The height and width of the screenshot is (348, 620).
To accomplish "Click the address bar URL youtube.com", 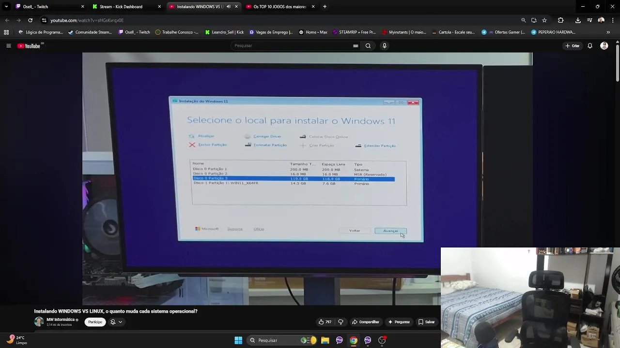I will (x=87, y=20).
